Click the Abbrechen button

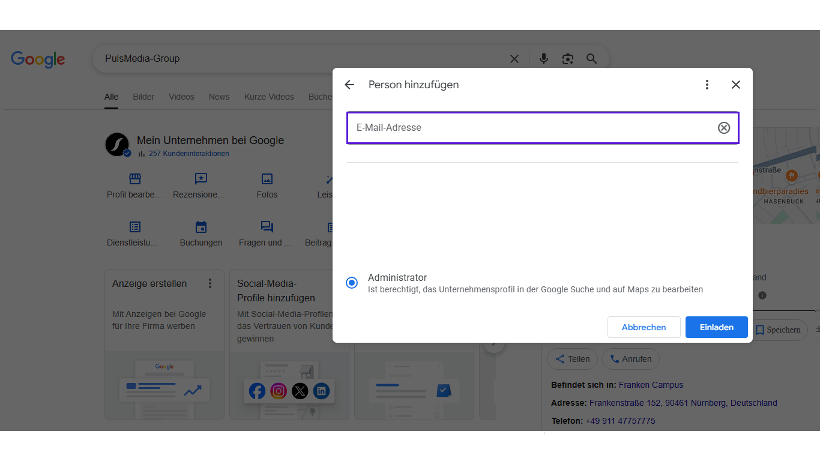[x=644, y=327]
